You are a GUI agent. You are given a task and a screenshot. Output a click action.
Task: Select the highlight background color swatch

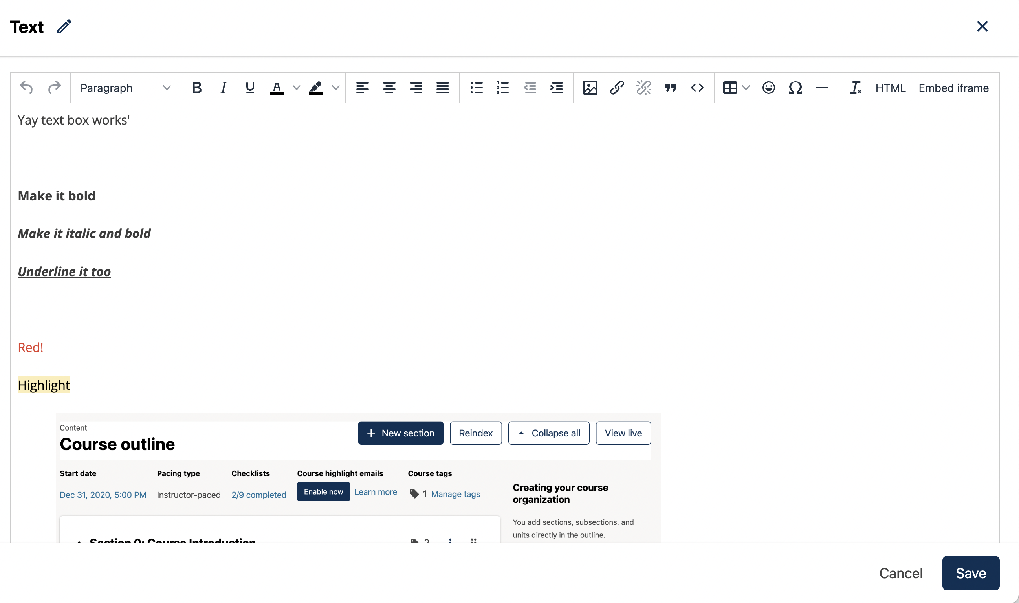[316, 88]
